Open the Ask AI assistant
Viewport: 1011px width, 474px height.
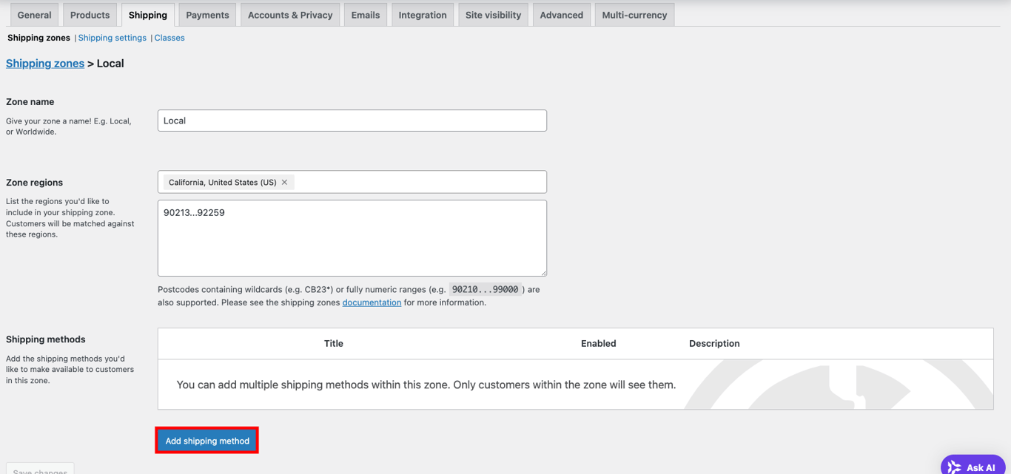tap(973, 465)
